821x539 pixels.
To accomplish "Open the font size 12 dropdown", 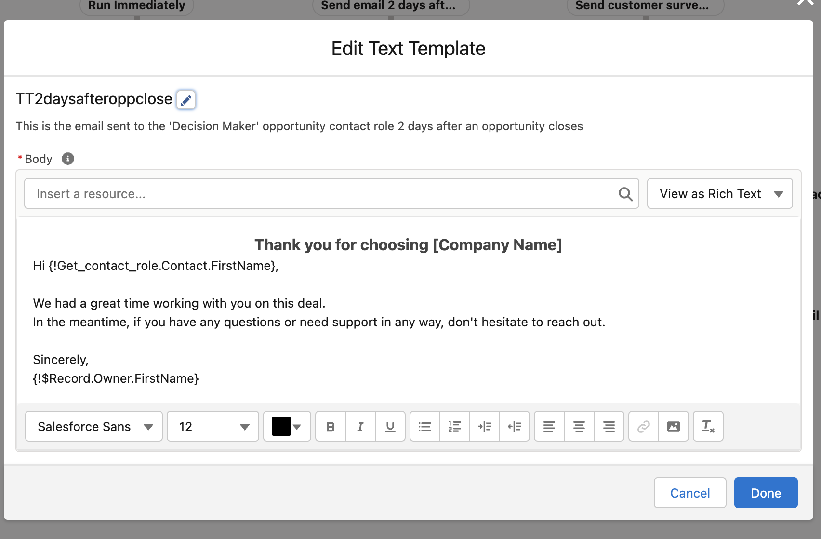I will tap(213, 427).
